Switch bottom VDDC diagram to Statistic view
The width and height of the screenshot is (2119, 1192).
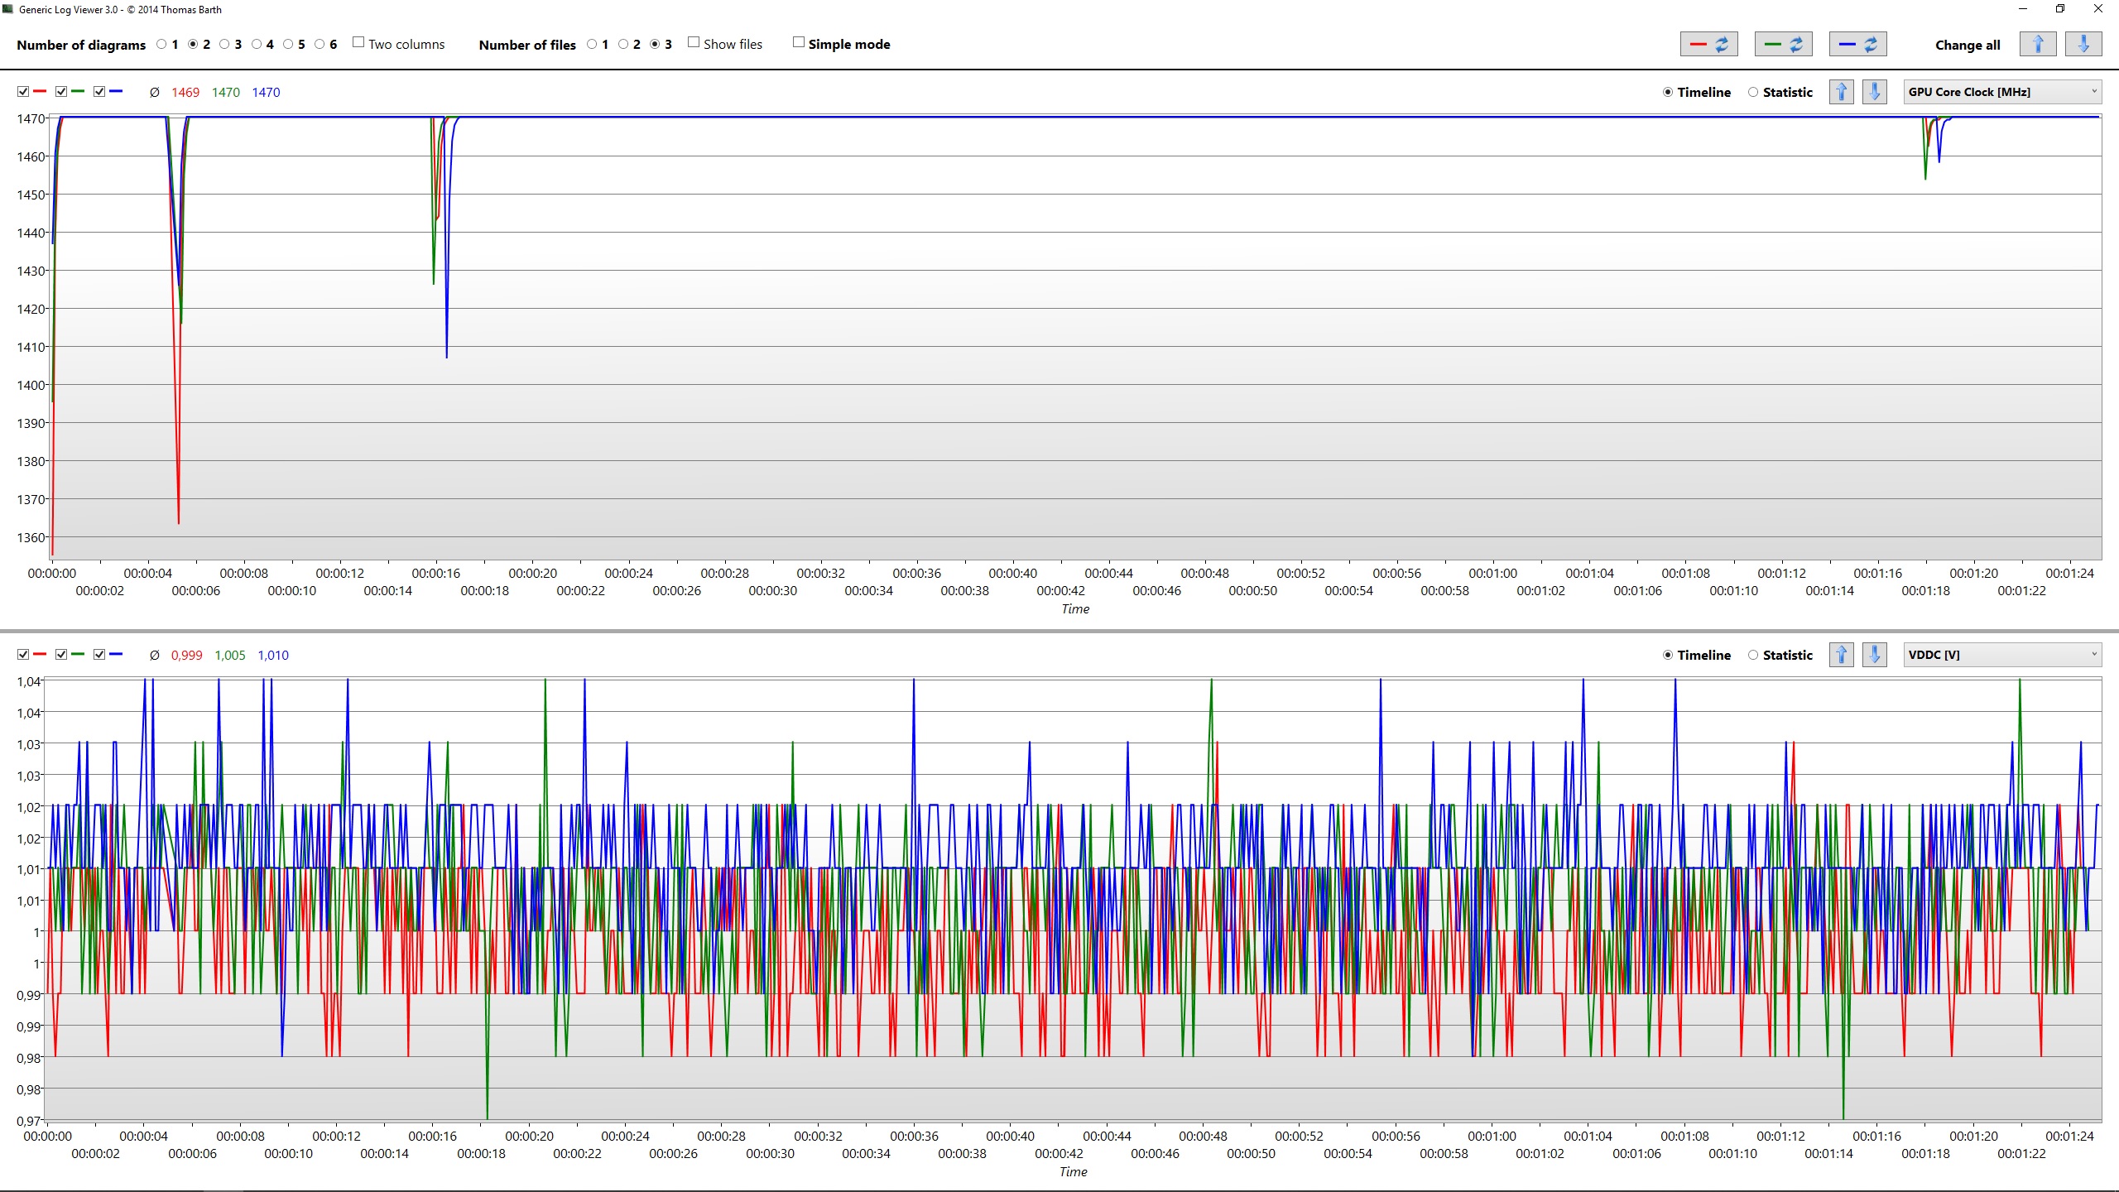(1753, 655)
